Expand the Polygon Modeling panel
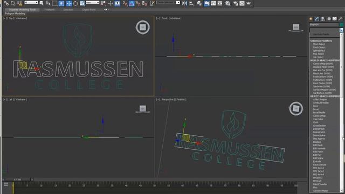The image size is (345, 194). (x=15, y=13)
